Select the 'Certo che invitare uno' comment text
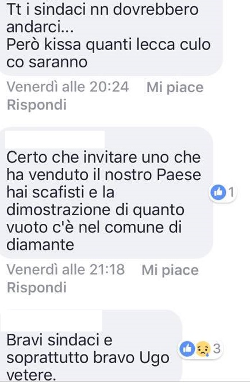This screenshot has width=250, height=385. [x=104, y=201]
